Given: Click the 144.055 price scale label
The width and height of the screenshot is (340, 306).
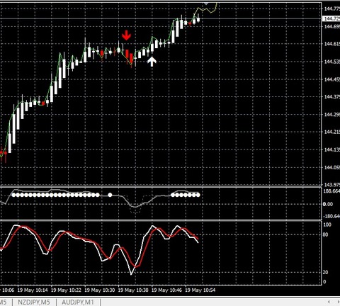Looking at the screenshot, I should [332, 167].
